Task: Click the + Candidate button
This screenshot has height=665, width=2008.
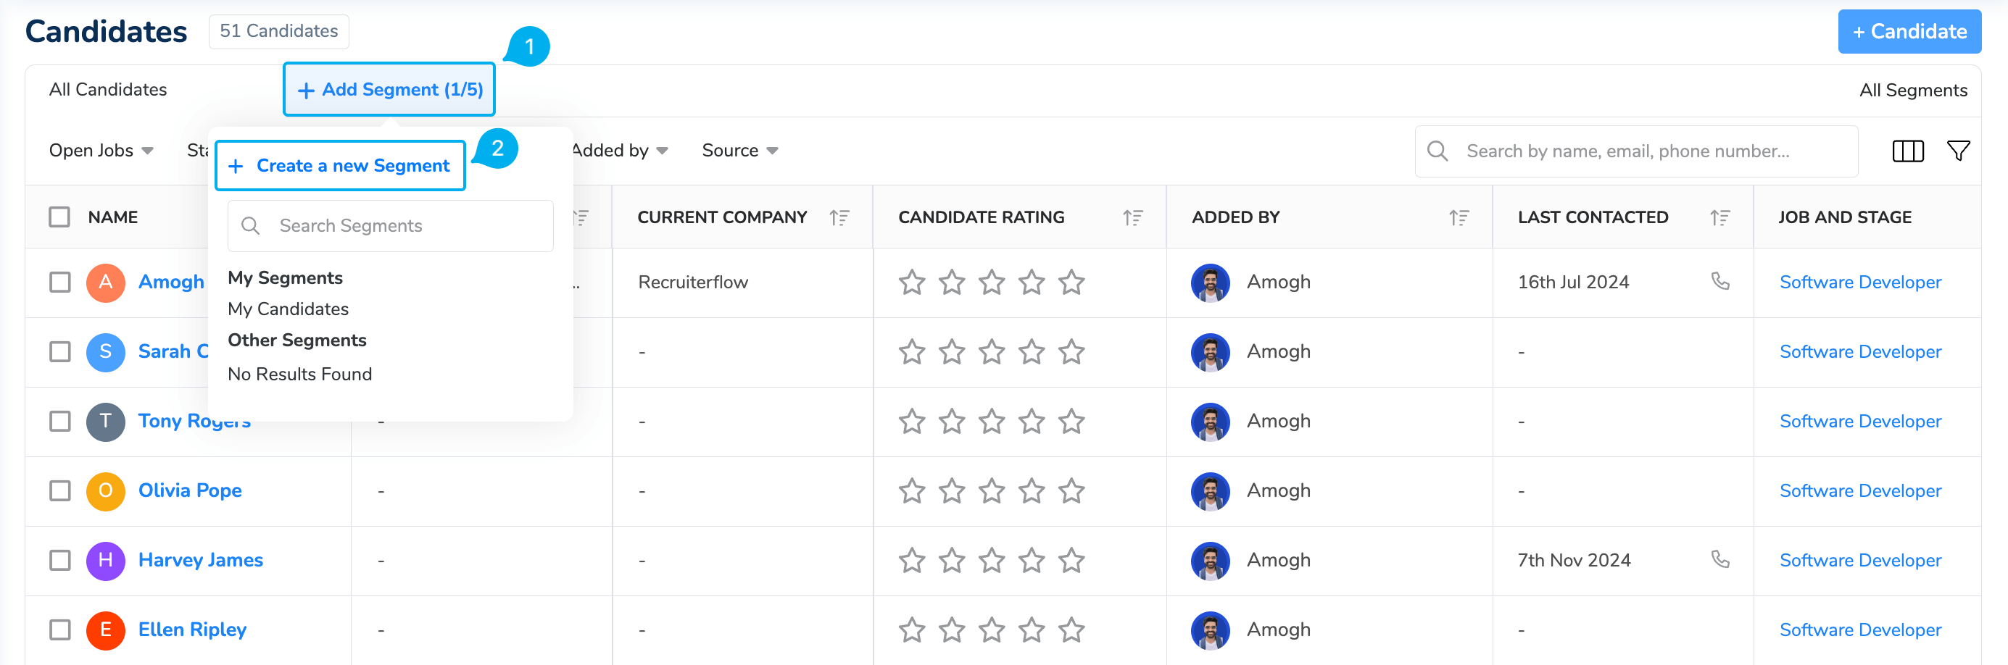Action: 1908,32
